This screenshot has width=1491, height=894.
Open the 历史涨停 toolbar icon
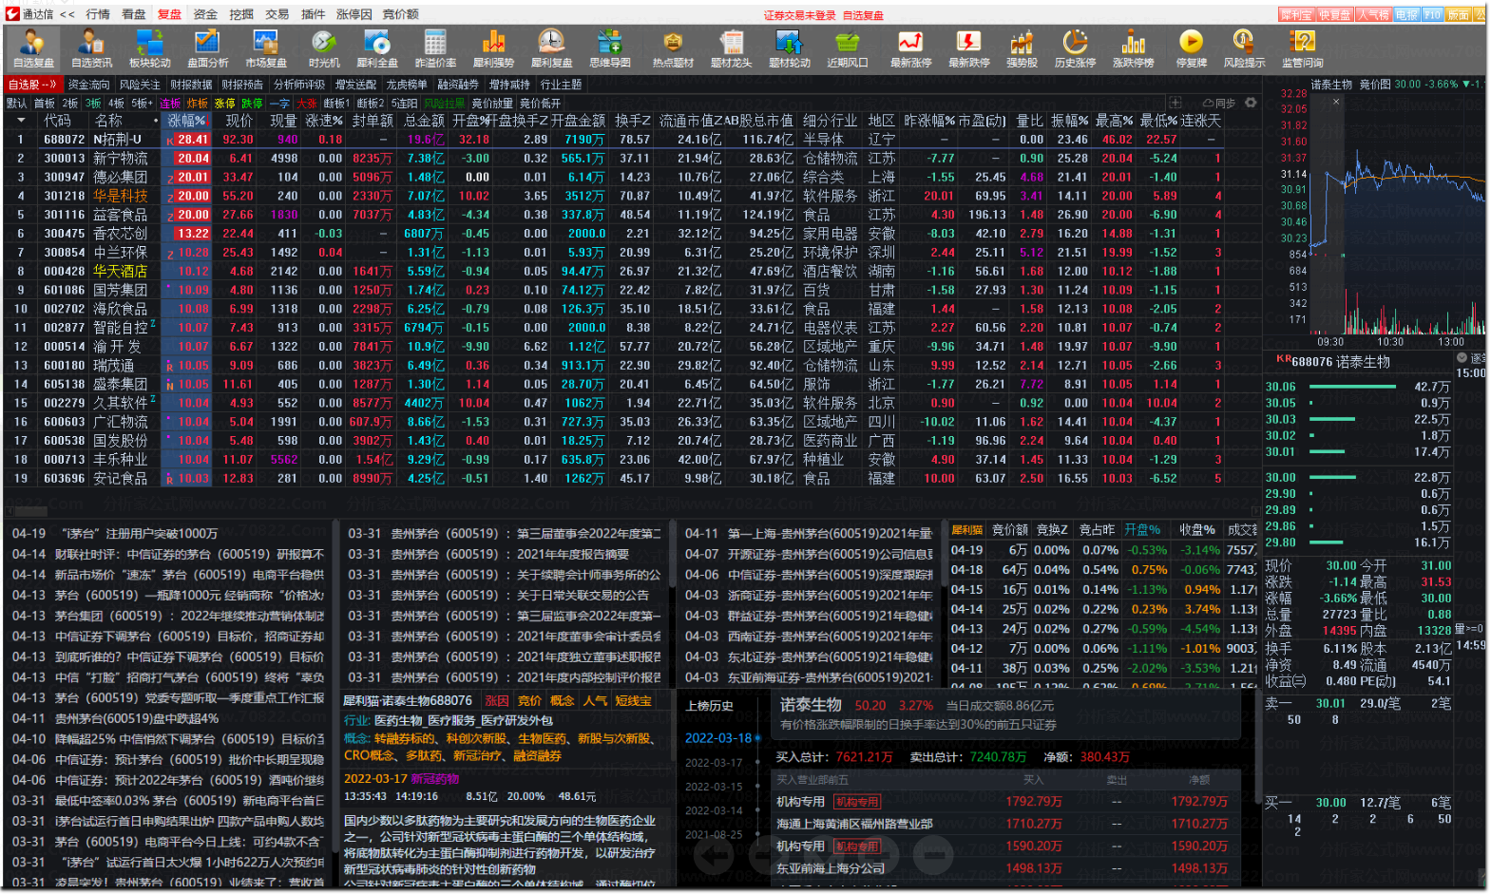(1075, 48)
